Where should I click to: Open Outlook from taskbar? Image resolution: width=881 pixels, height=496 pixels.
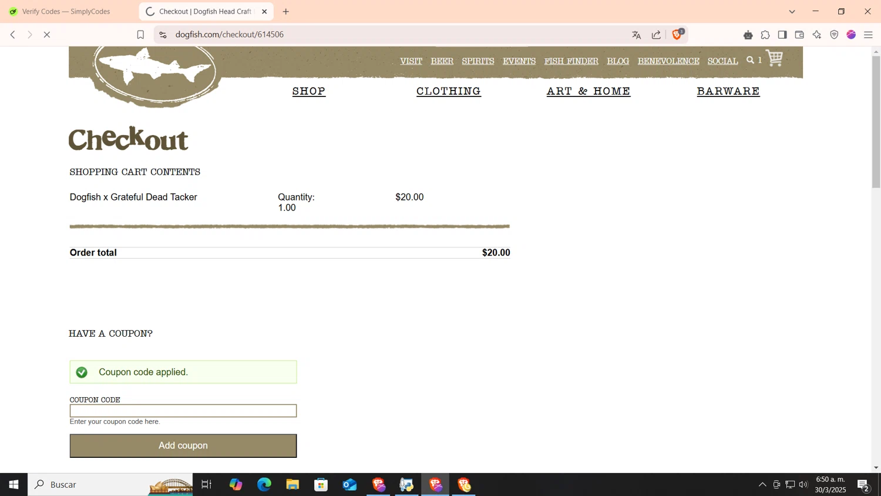(349, 484)
